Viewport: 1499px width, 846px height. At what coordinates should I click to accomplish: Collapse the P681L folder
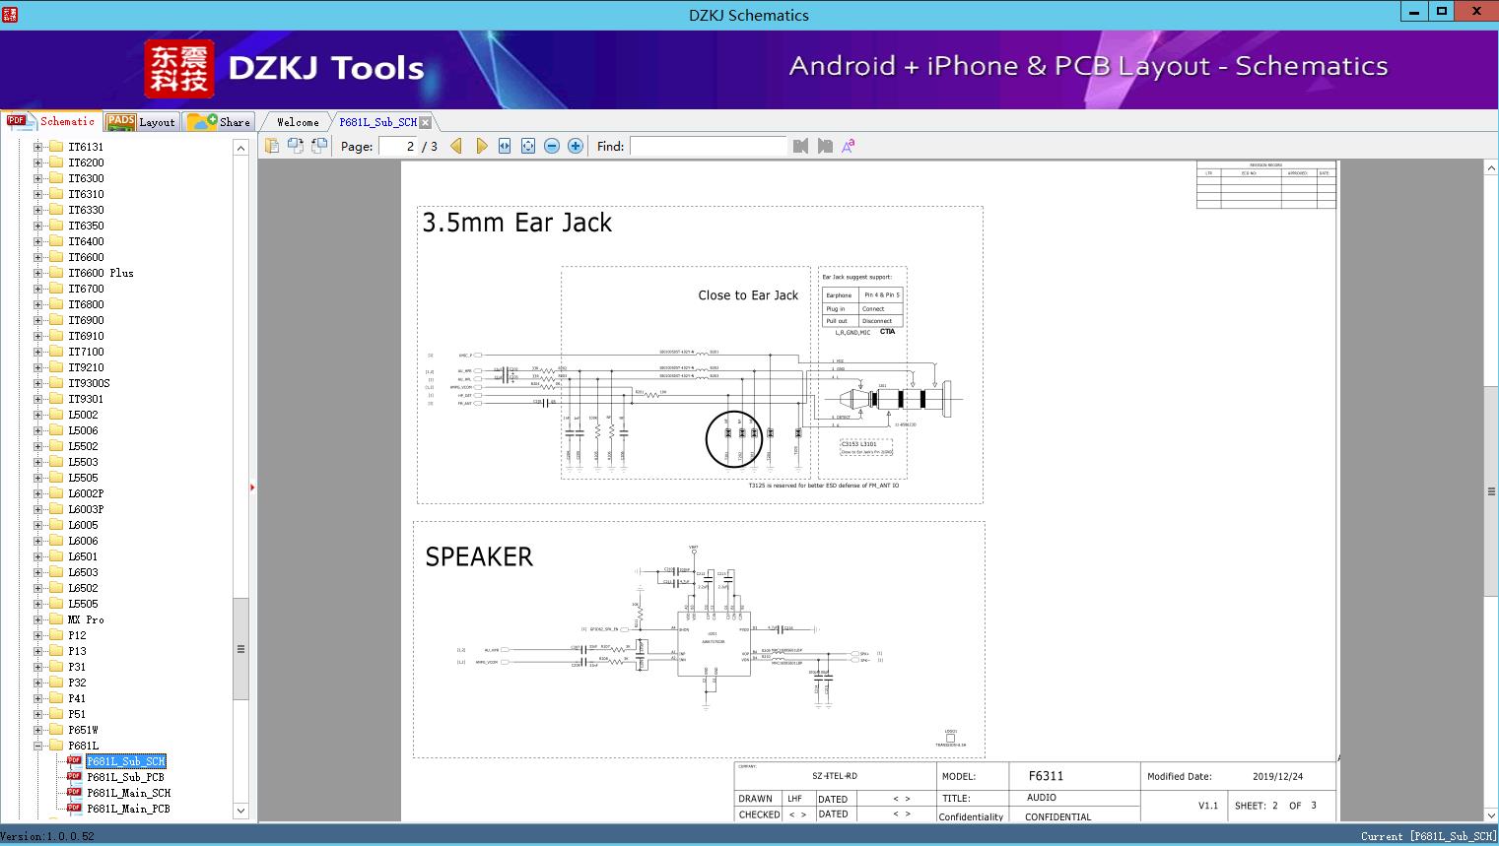pyautogui.click(x=37, y=746)
